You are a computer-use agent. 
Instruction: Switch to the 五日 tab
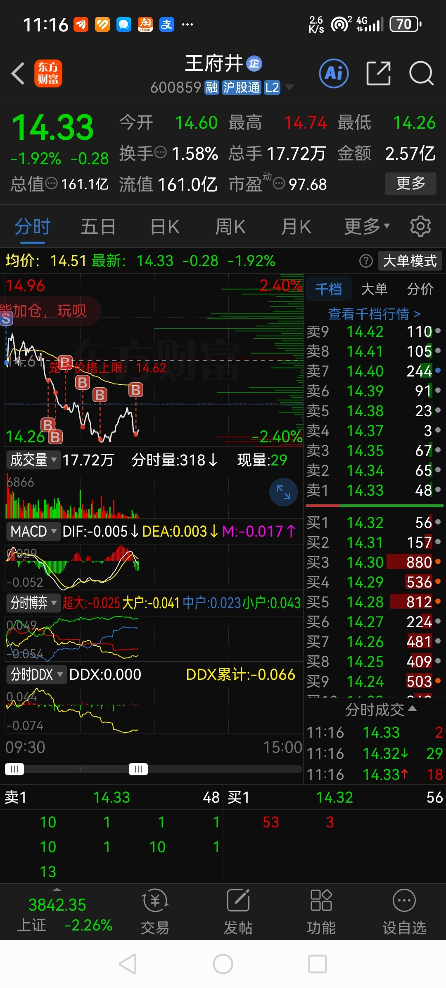pos(98,226)
